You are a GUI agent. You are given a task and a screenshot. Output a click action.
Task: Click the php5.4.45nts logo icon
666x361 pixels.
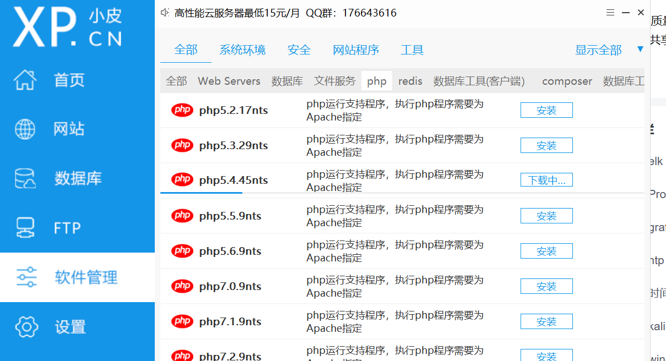pos(182,179)
